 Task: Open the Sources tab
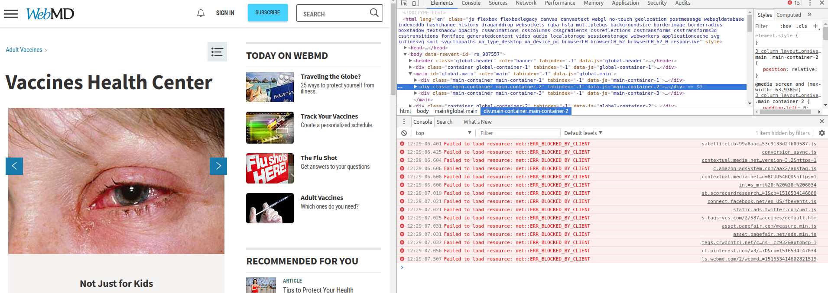click(498, 3)
